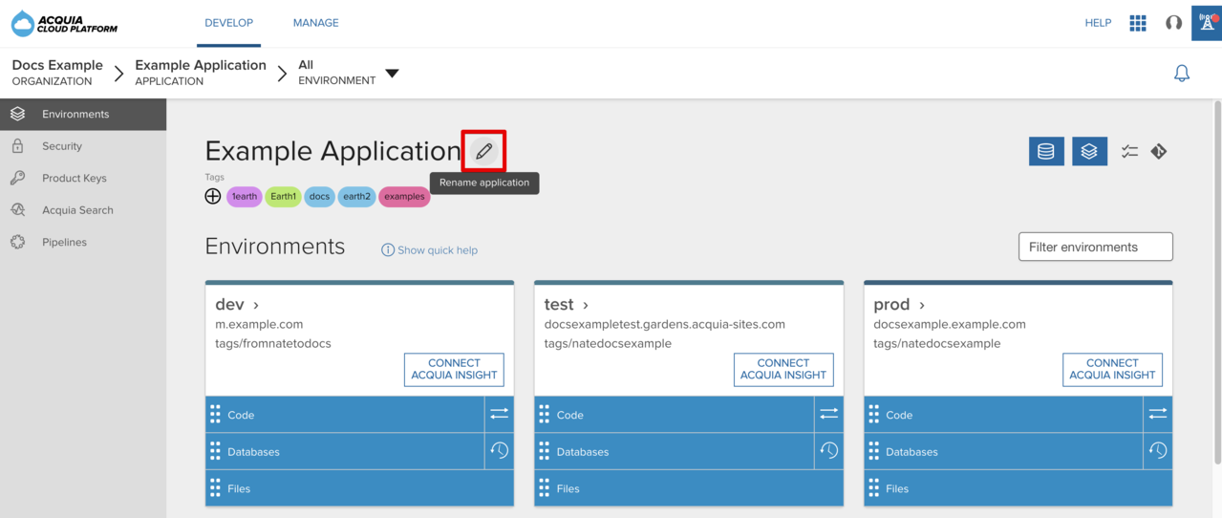Open the task list checklist icon
This screenshot has height=518, width=1222.
tap(1129, 151)
